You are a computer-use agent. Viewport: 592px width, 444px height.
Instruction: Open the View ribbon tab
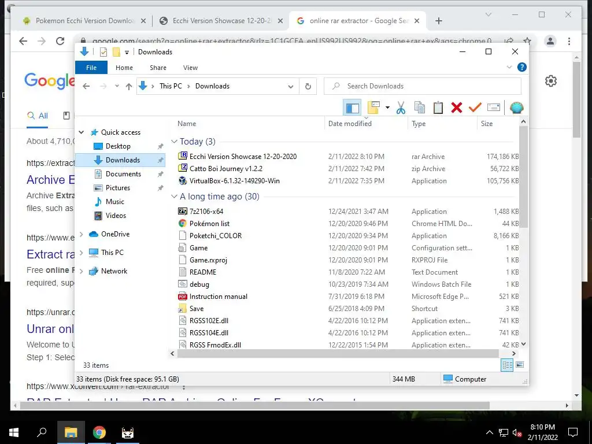(x=190, y=68)
